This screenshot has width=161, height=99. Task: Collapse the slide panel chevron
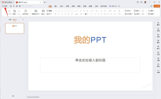click(x=23, y=19)
